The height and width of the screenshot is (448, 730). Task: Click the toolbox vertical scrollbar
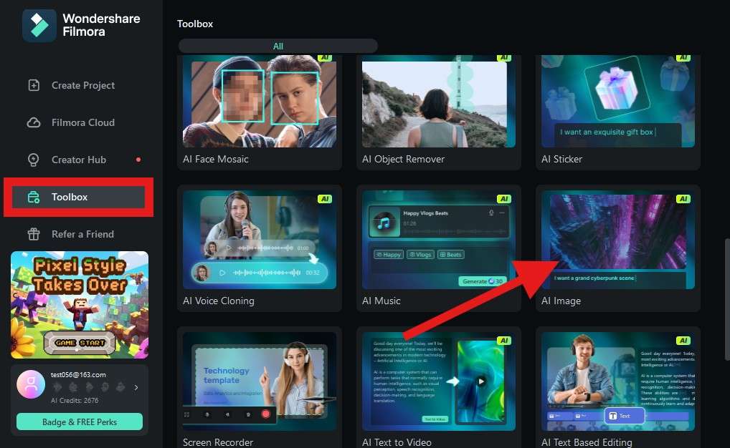tap(727, 300)
